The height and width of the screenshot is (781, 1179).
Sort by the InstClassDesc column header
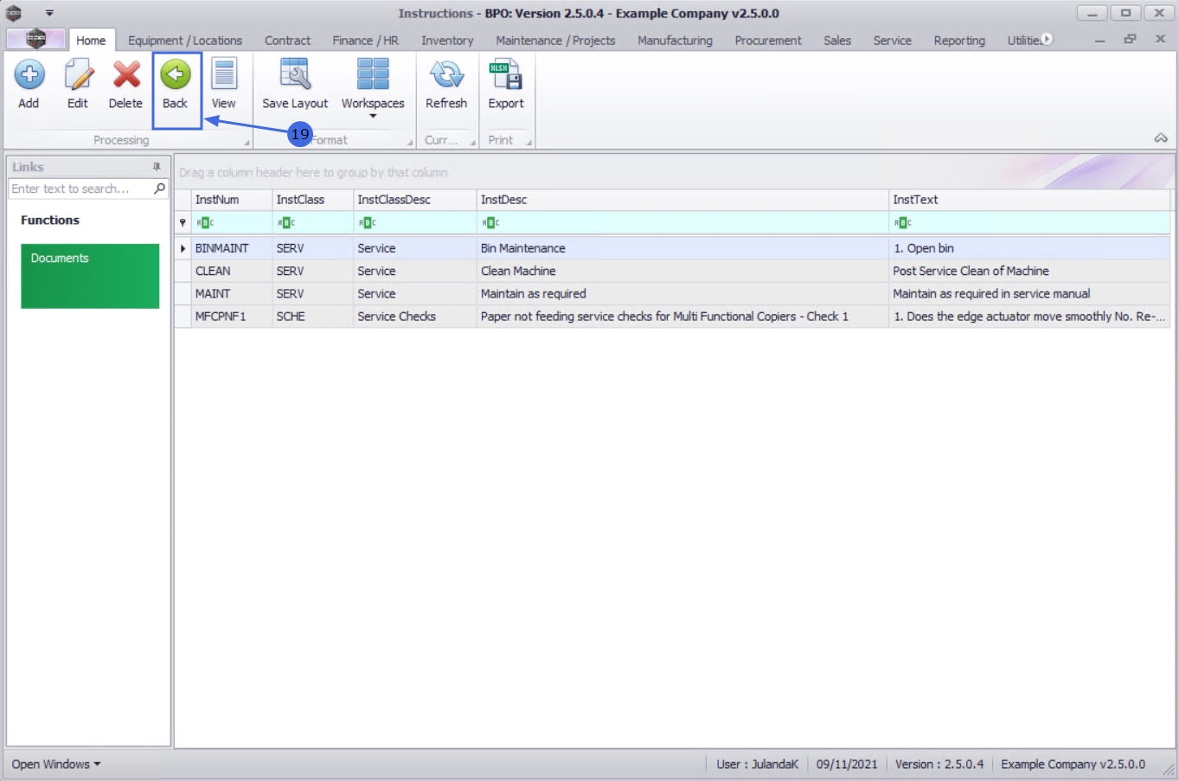pyautogui.click(x=414, y=200)
